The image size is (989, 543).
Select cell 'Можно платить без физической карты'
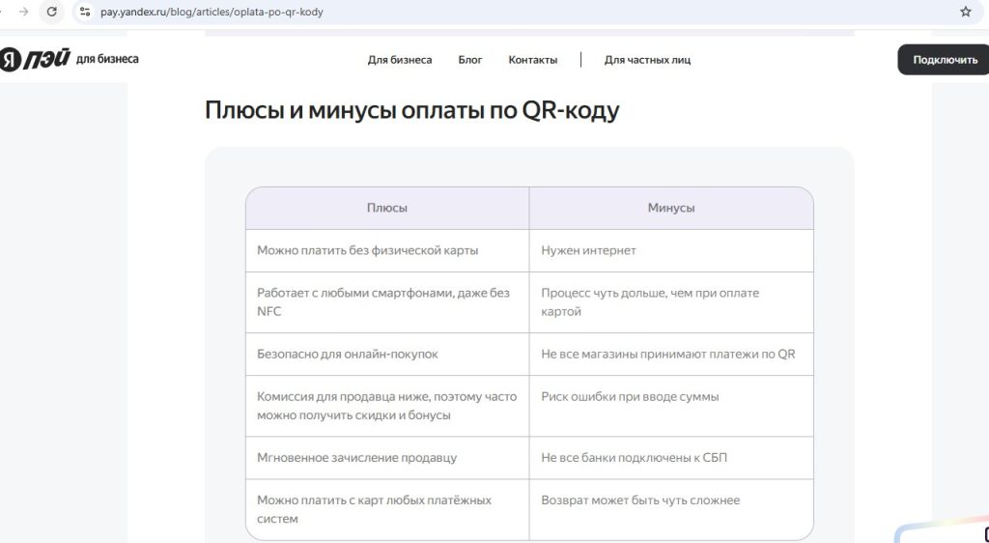[387, 250]
